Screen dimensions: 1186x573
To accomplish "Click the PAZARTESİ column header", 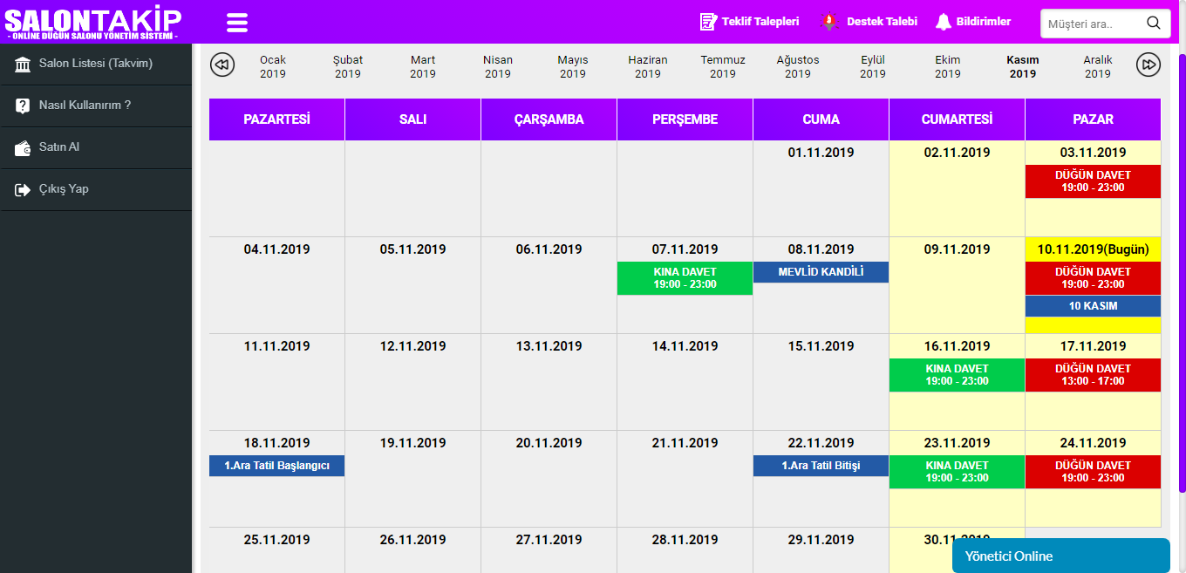I will point(276,119).
